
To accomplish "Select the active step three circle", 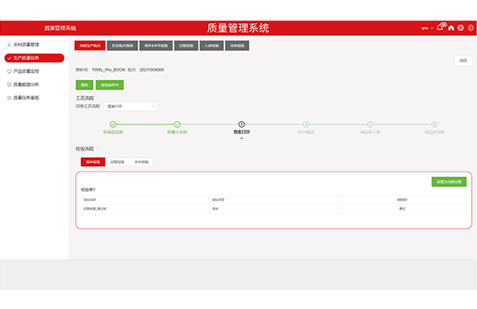I will click(242, 124).
